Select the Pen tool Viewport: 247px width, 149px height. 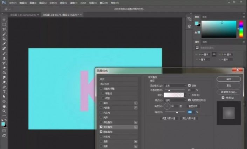tap(4, 87)
